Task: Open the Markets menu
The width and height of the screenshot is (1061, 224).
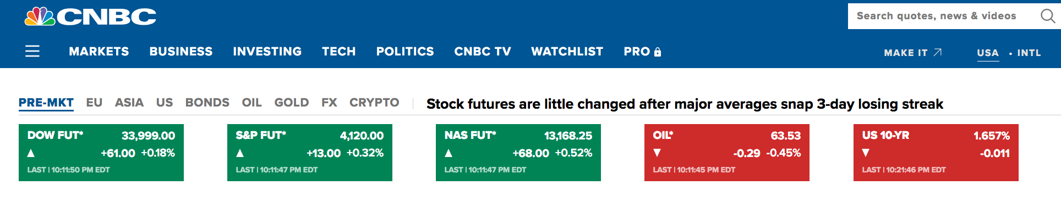Action: (99, 51)
